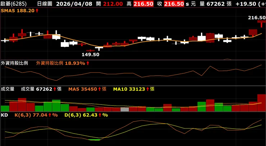The height and width of the screenshot is (146, 266).
Task: Click the latest red candlestick at the chart's right edge
Action: (x=261, y=24)
